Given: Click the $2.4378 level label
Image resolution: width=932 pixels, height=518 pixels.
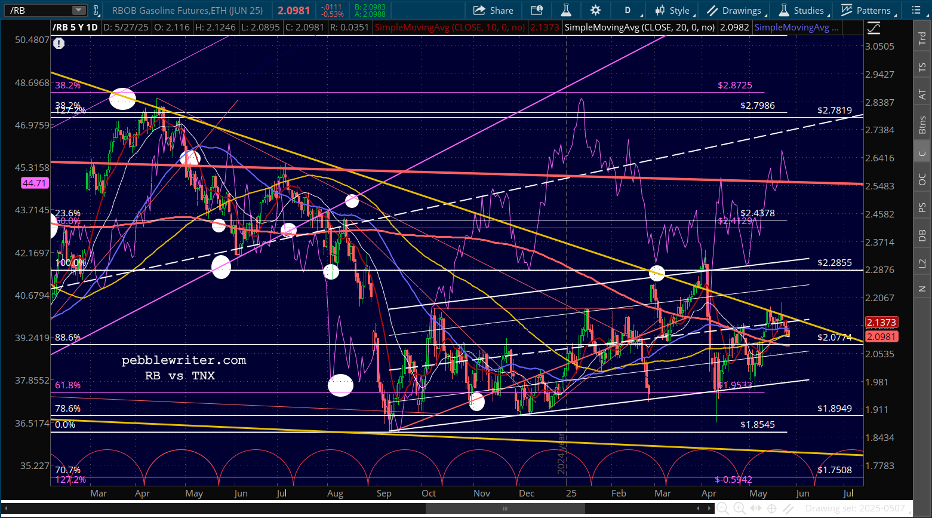Looking at the screenshot, I should coord(758,213).
